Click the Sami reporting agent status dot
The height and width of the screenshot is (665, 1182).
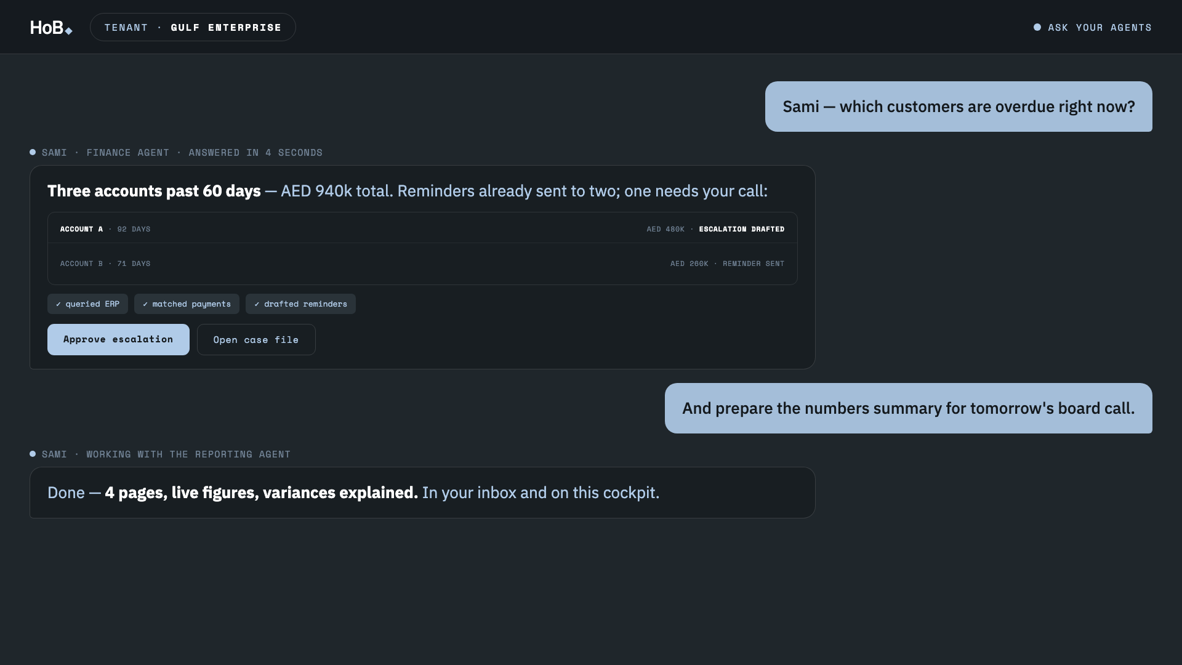(33, 454)
